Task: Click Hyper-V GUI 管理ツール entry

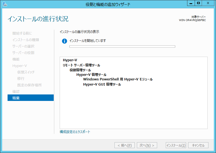Action: pos(102,84)
